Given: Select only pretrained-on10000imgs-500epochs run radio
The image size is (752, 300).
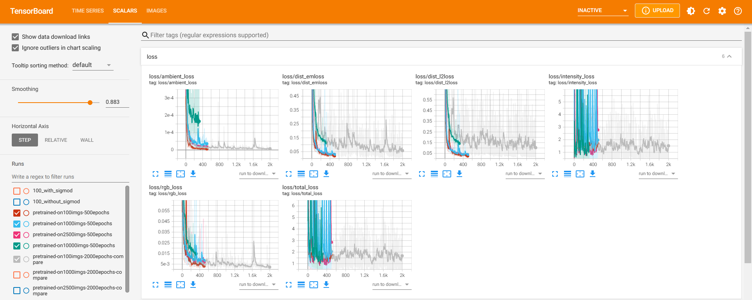Looking at the screenshot, I should click(x=26, y=246).
